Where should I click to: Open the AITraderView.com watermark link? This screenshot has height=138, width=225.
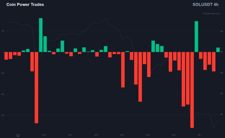point(211,13)
